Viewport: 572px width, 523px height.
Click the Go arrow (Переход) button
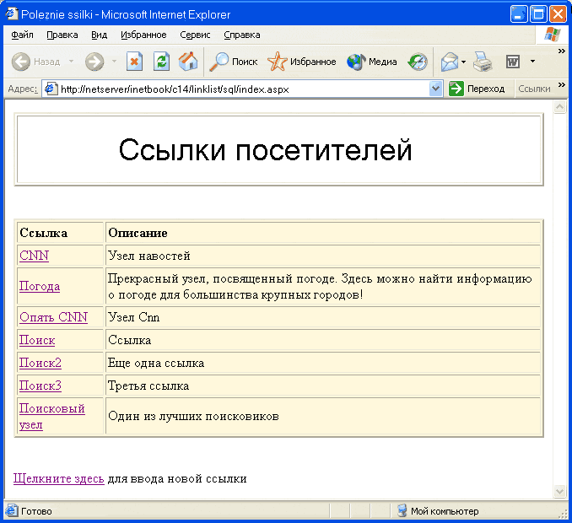(x=477, y=89)
